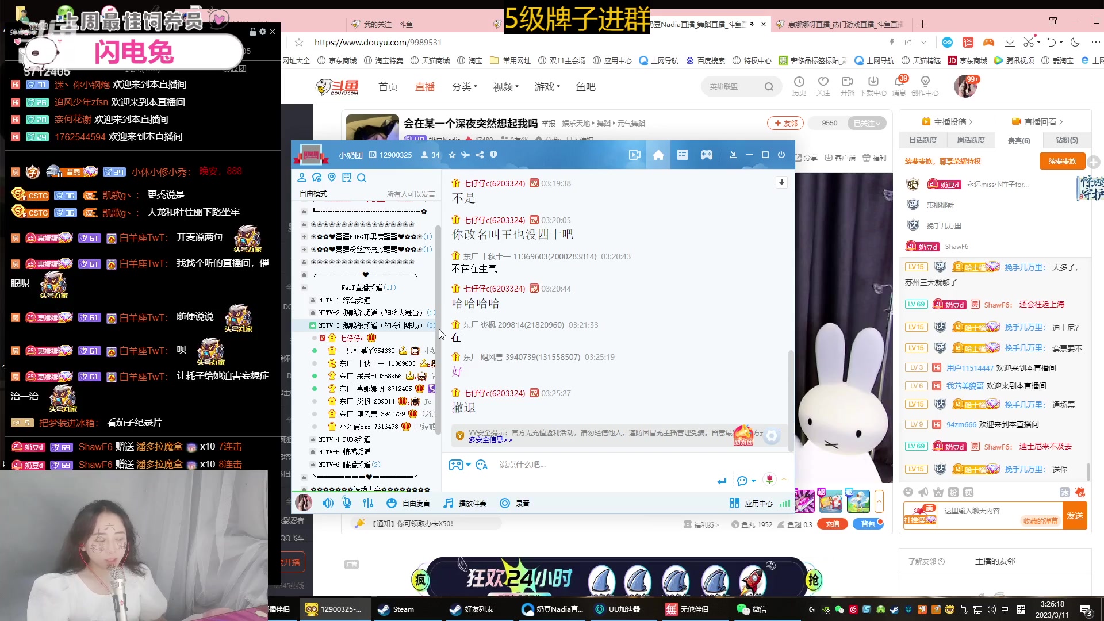Click the 续费贵族 renew noble button
The image size is (1104, 621).
coord(1061,161)
